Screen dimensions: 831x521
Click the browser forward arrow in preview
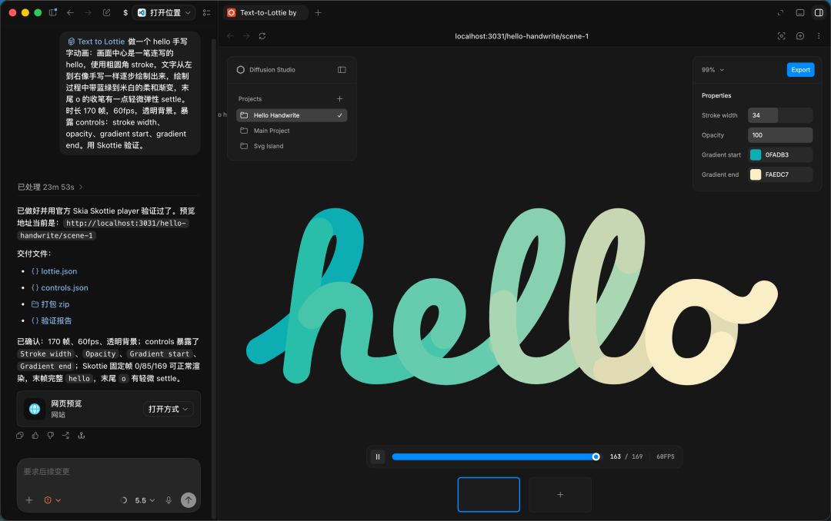246,36
